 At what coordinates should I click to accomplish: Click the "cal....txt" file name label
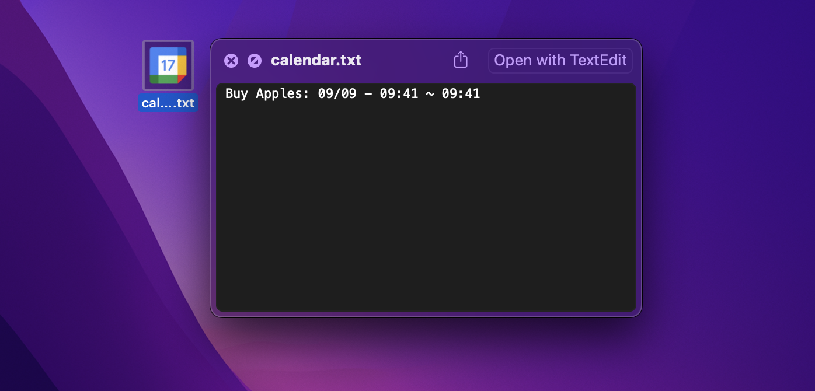pos(168,103)
